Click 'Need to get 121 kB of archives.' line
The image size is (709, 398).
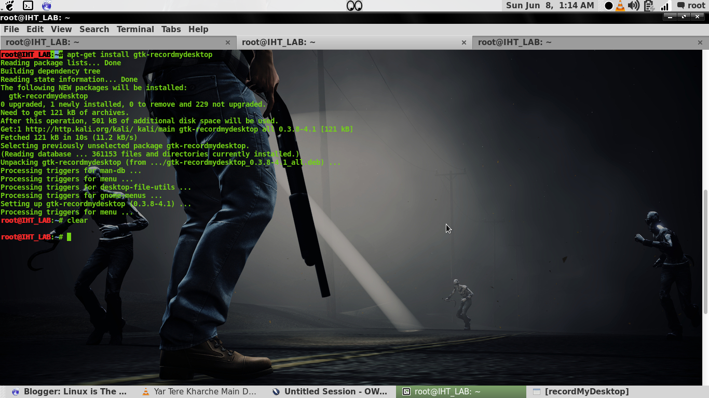[65, 112]
